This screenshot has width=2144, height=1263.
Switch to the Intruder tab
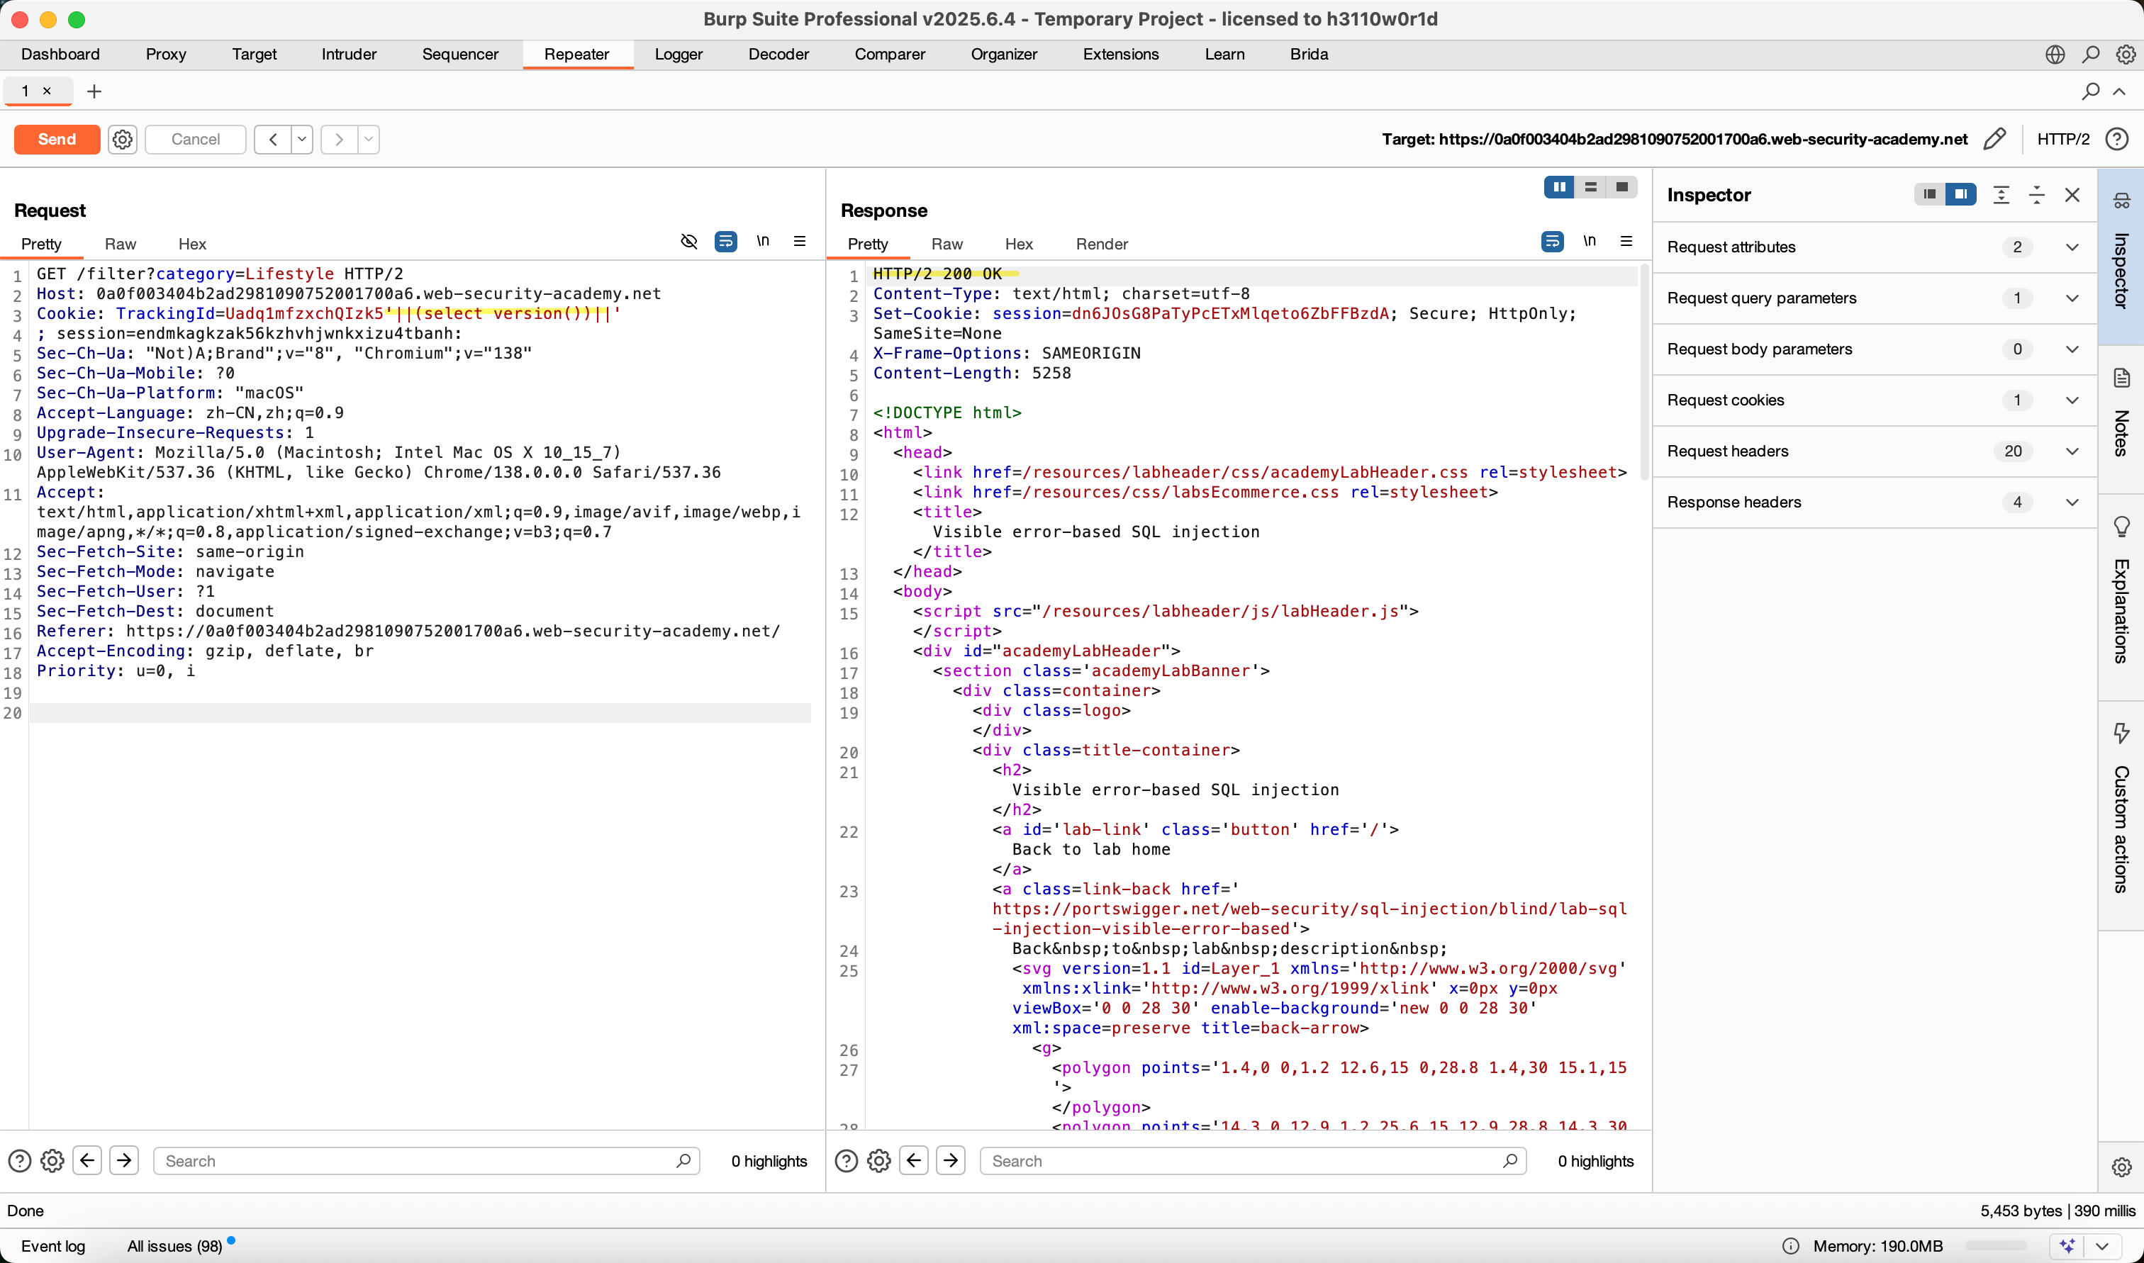[x=349, y=54]
